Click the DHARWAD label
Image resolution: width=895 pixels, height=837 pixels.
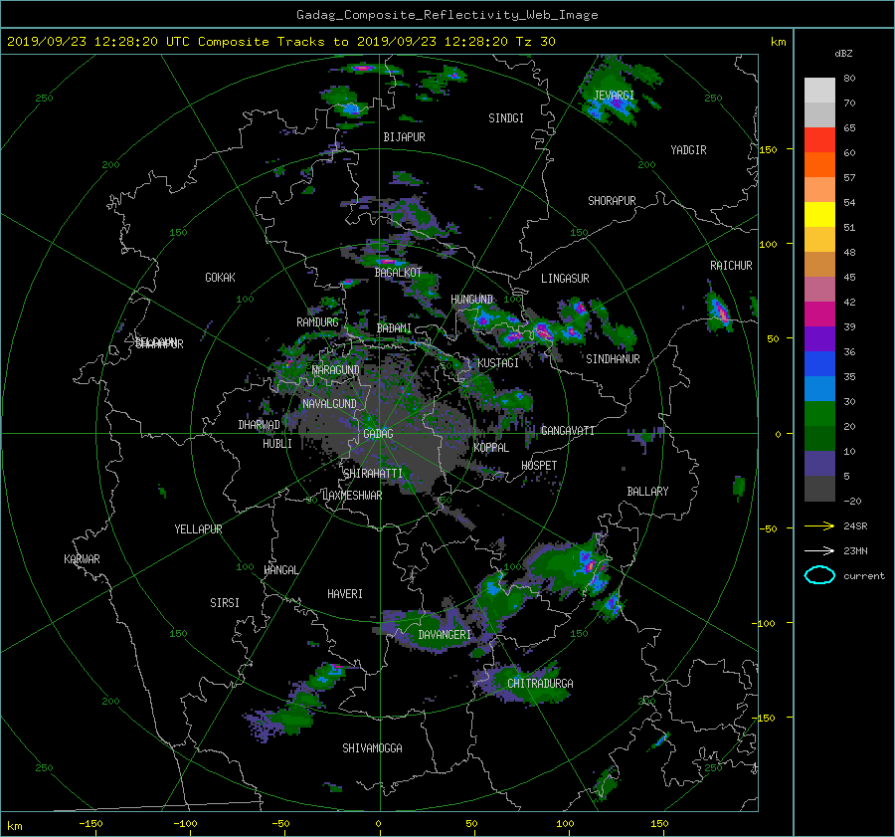260,425
